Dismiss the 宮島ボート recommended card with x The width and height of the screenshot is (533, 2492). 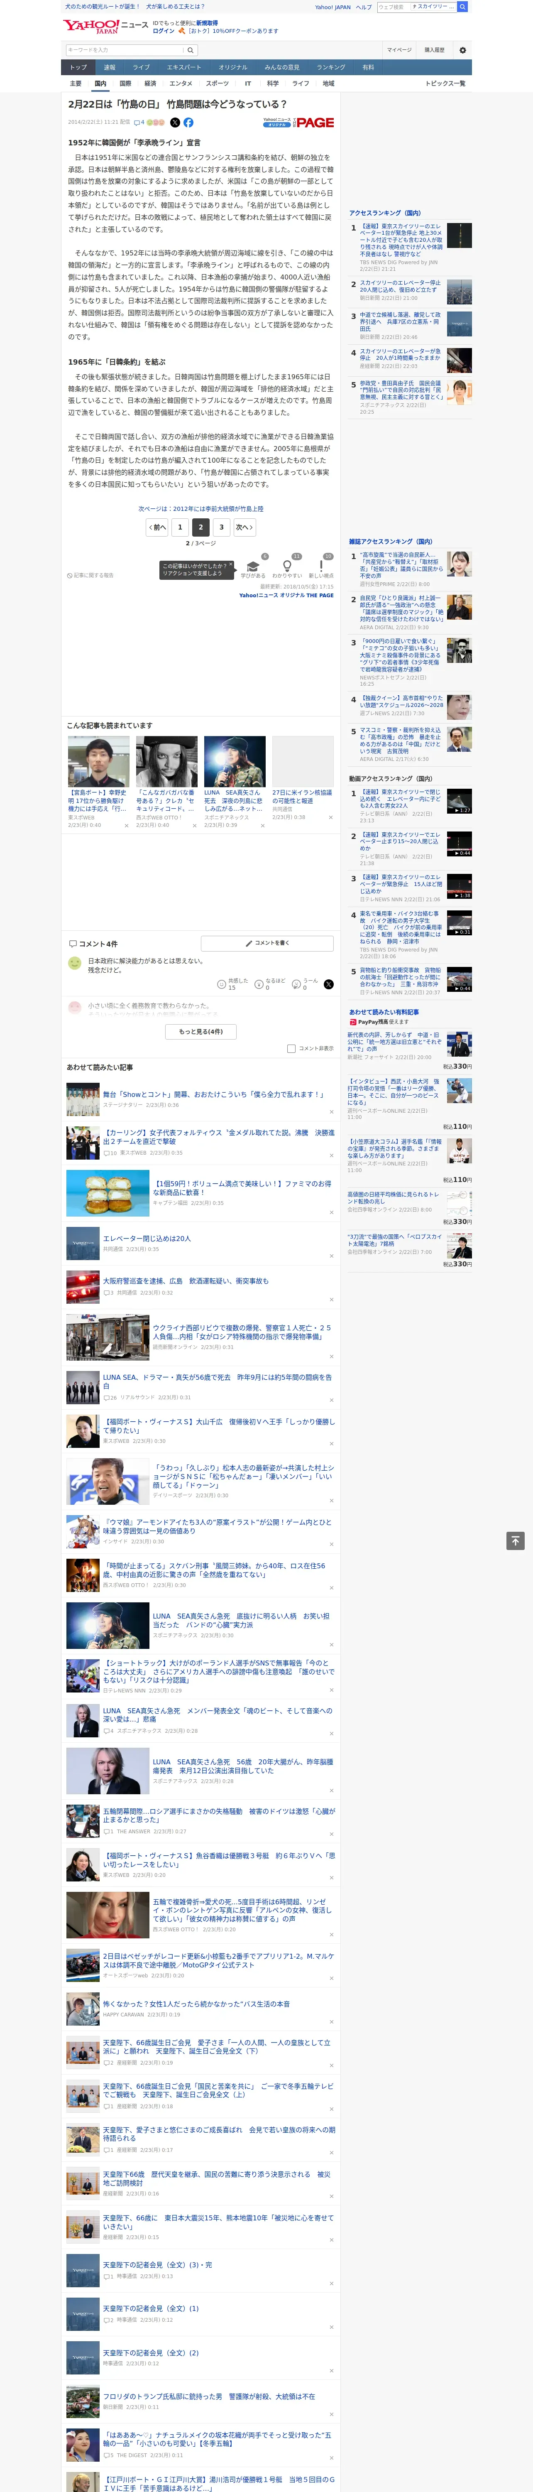click(126, 826)
